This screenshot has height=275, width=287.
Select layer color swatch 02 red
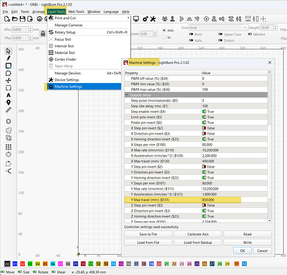23,264
